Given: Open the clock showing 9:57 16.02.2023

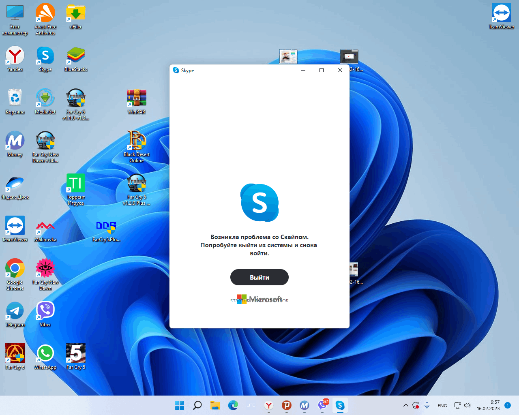Looking at the screenshot, I should pos(488,405).
